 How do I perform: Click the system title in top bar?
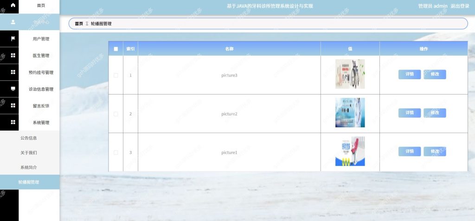click(270, 6)
